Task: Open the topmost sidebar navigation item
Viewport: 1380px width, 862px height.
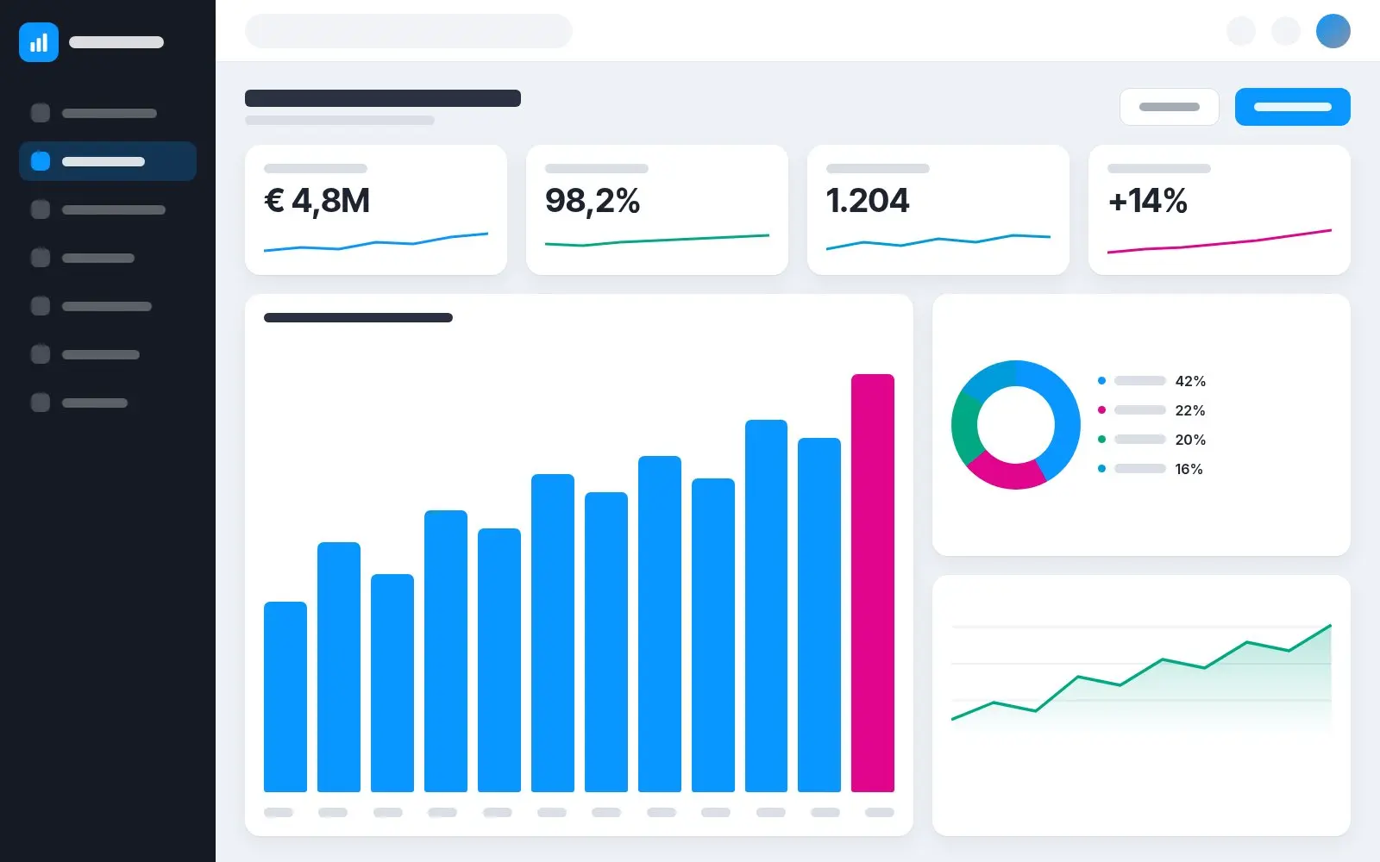Action: pyautogui.click(x=108, y=113)
